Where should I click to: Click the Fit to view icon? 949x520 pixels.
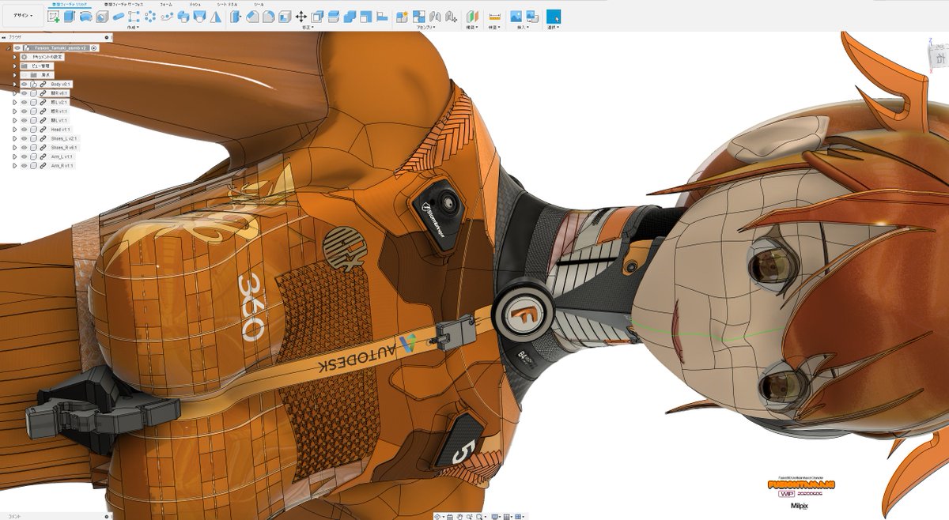(479, 516)
